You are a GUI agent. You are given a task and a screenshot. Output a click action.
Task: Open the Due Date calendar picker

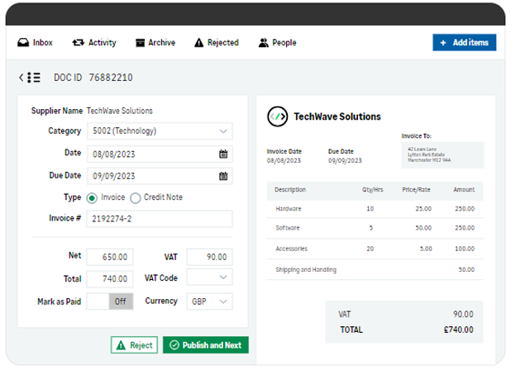[223, 176]
